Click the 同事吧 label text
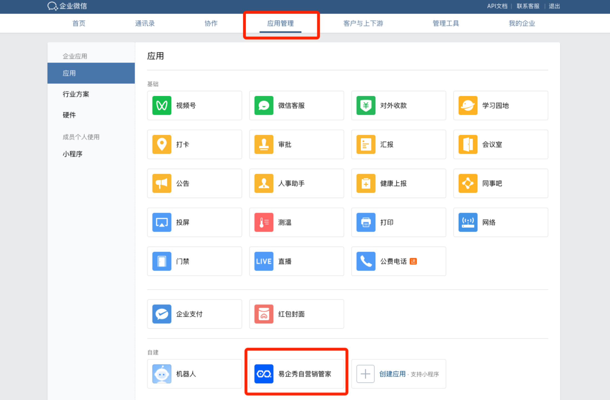The height and width of the screenshot is (400, 610). tap(492, 183)
